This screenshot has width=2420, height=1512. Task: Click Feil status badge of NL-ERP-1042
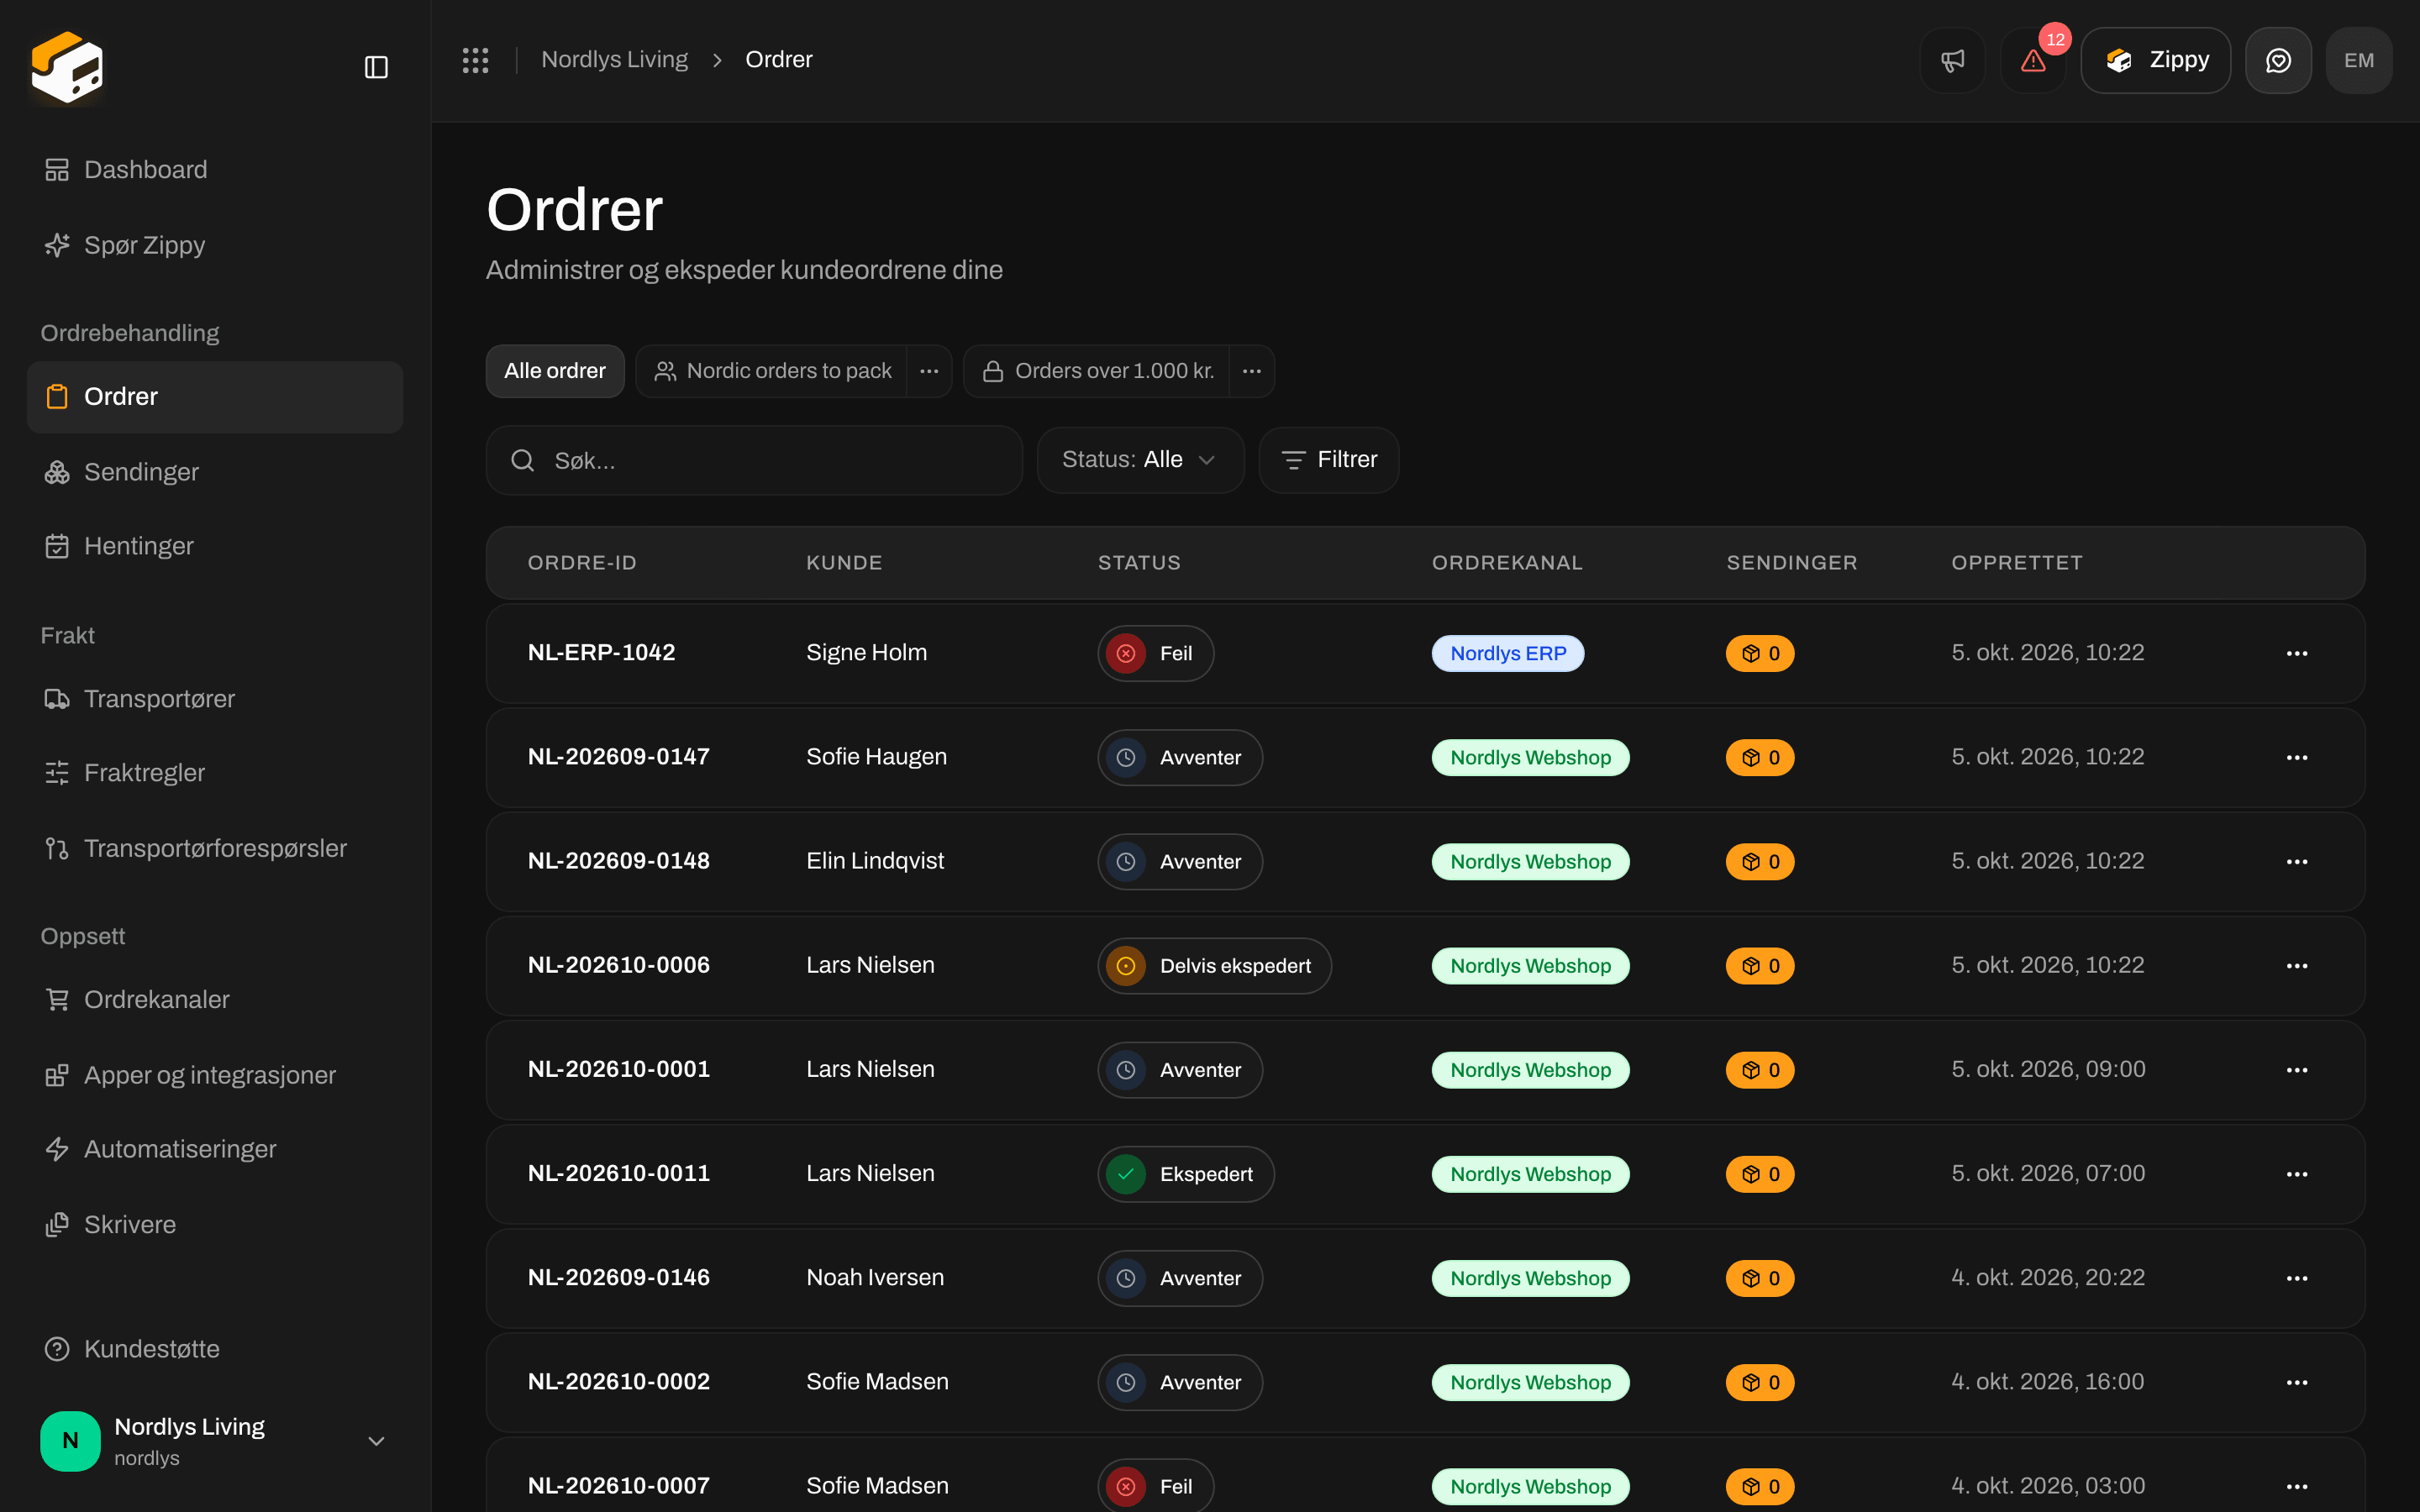tap(1155, 653)
